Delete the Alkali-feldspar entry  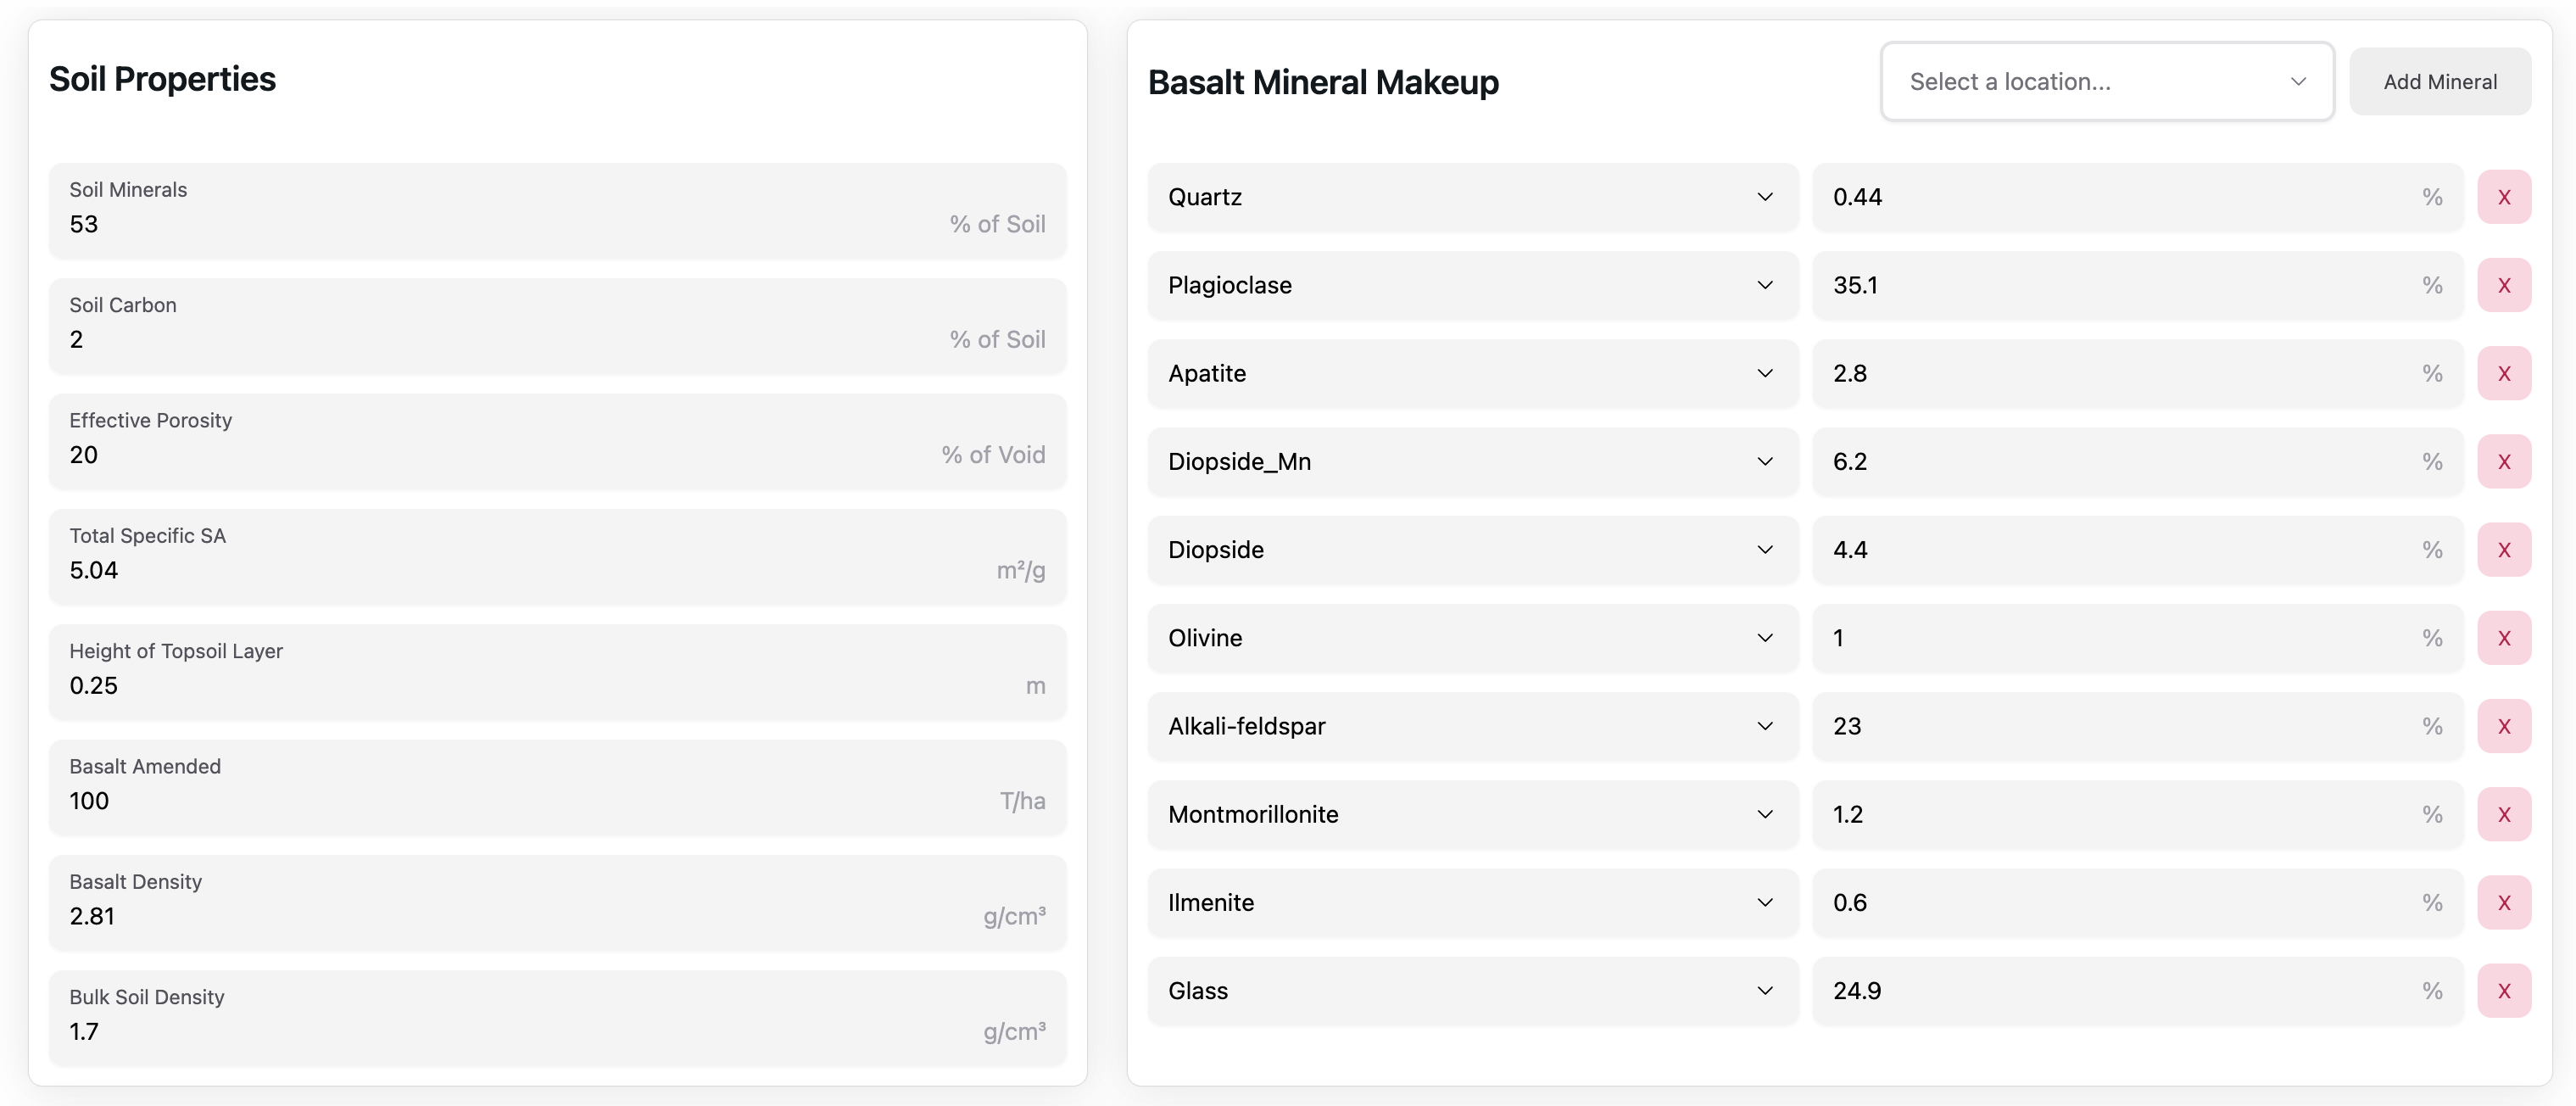(2503, 726)
